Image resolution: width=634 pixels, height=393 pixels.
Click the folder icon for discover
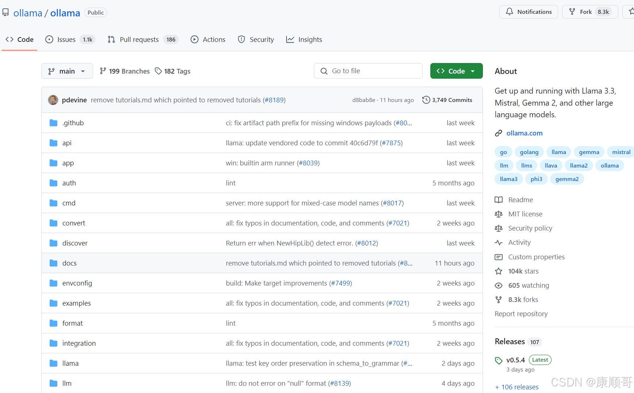click(53, 243)
